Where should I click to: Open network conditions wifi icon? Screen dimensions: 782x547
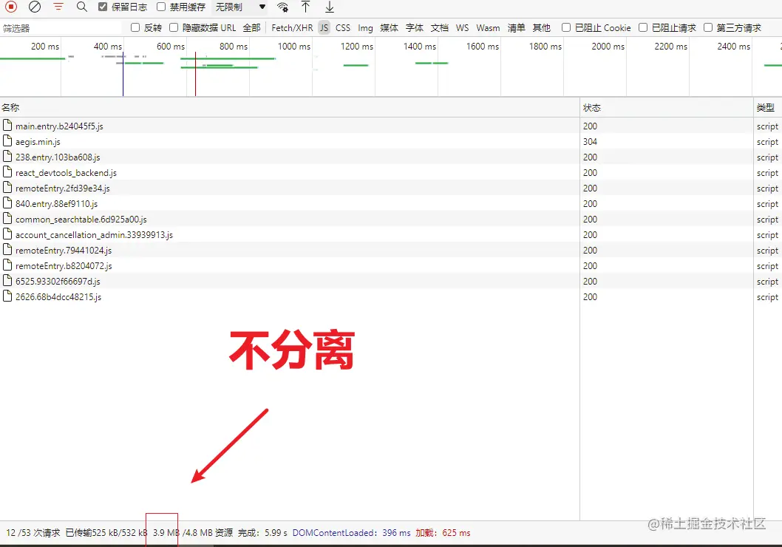(x=282, y=7)
